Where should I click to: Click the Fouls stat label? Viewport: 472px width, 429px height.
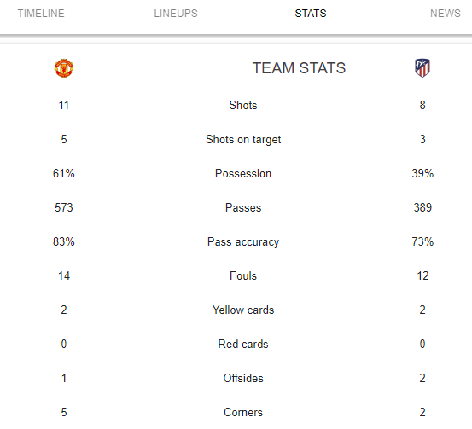pos(243,275)
